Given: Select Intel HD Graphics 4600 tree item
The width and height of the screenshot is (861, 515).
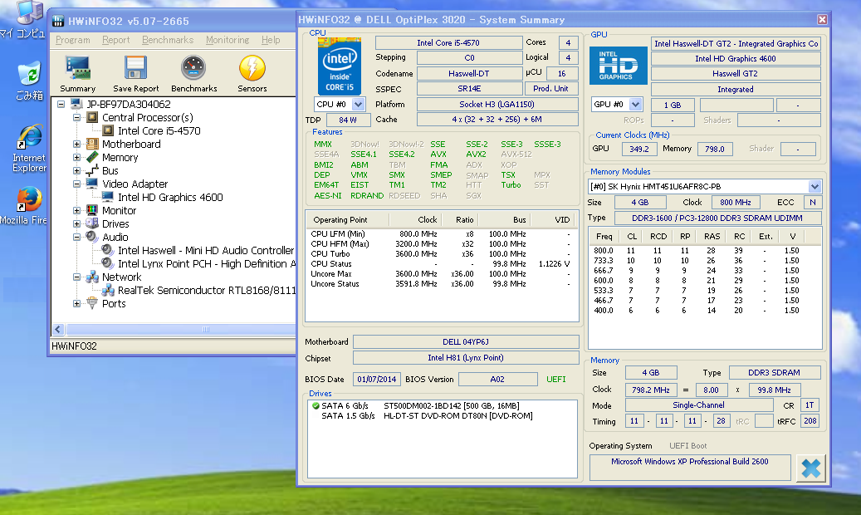Looking at the screenshot, I should tap(170, 198).
